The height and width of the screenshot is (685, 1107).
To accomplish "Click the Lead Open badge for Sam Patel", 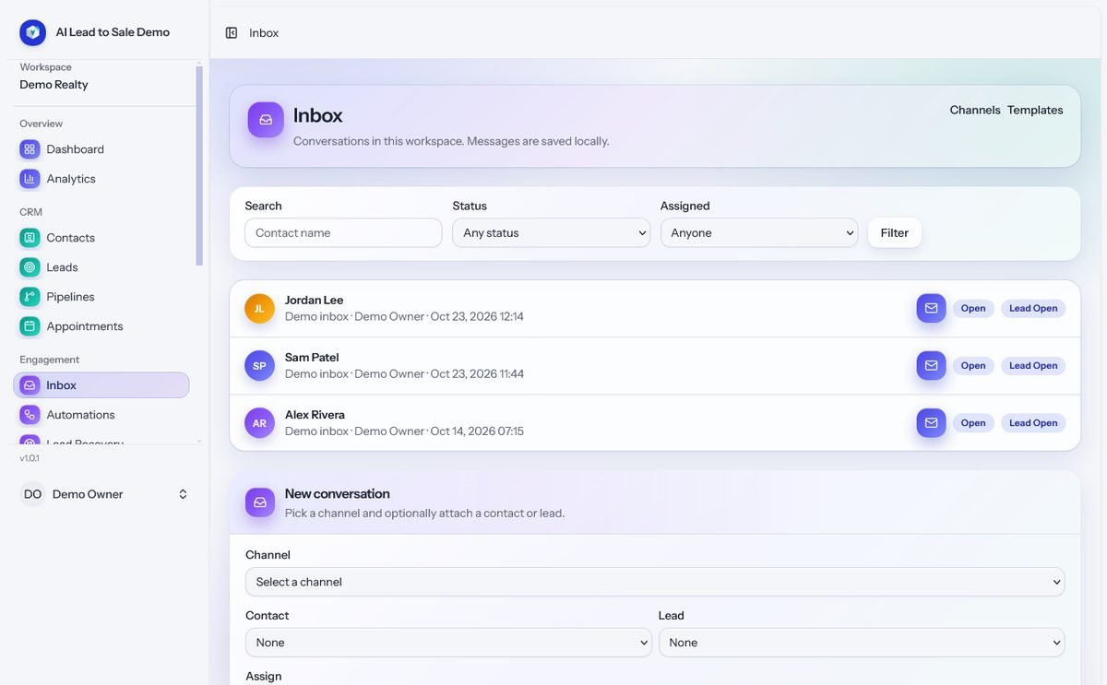I will [1033, 366].
